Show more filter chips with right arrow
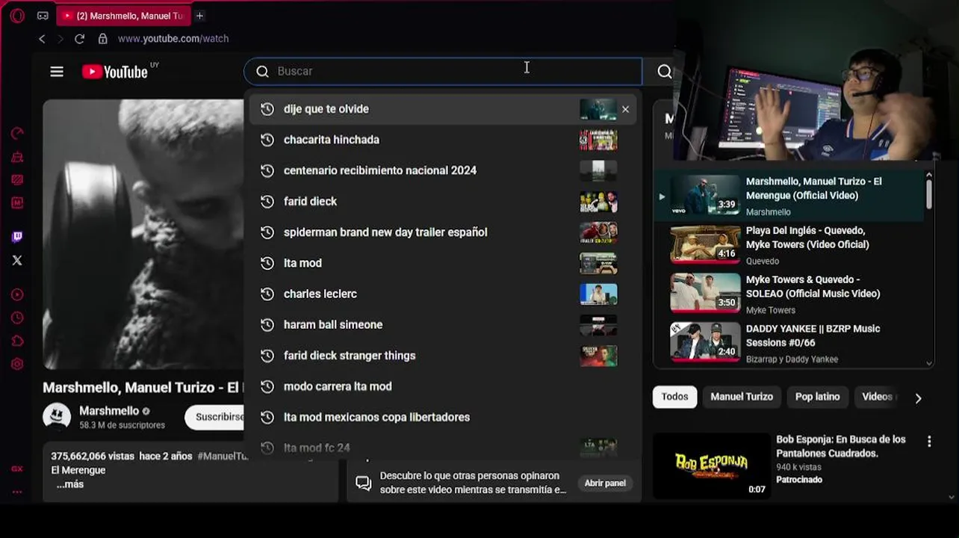The height and width of the screenshot is (538, 959). [x=918, y=398]
